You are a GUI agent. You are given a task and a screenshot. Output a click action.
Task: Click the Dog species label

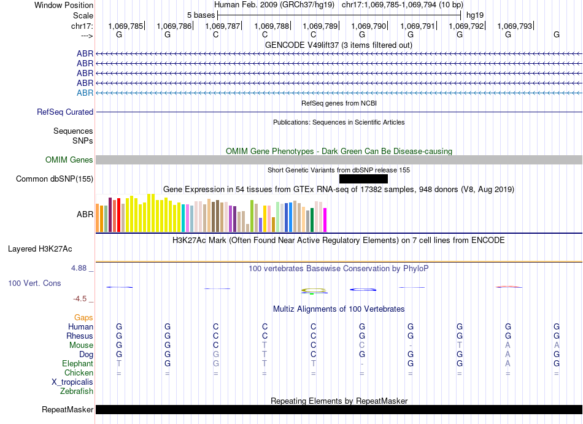[87, 355]
